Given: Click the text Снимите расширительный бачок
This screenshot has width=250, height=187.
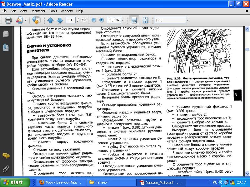Looking at the screenshot, I should pyautogui.click(x=128, y=55).
